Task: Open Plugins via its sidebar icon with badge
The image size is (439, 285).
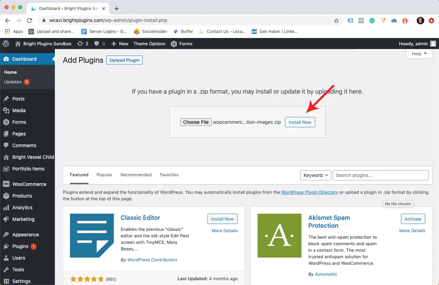Action: 6,246
